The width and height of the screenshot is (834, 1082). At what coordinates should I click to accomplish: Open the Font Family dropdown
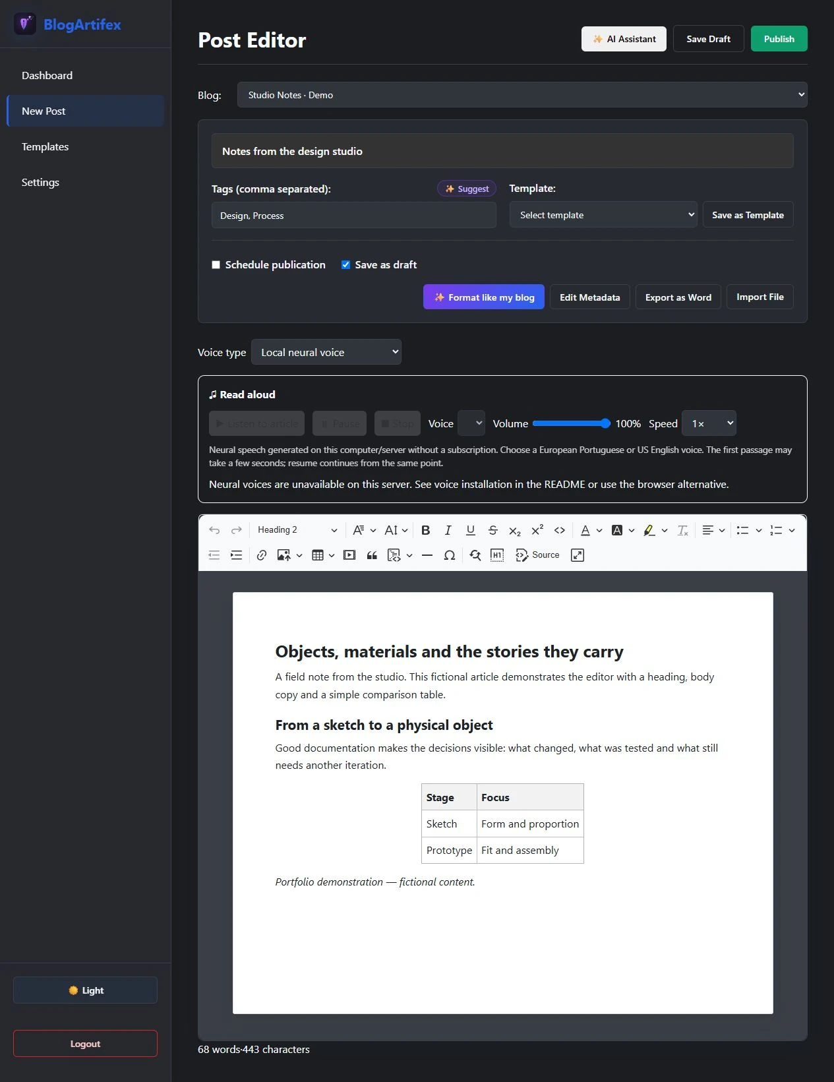click(x=364, y=530)
